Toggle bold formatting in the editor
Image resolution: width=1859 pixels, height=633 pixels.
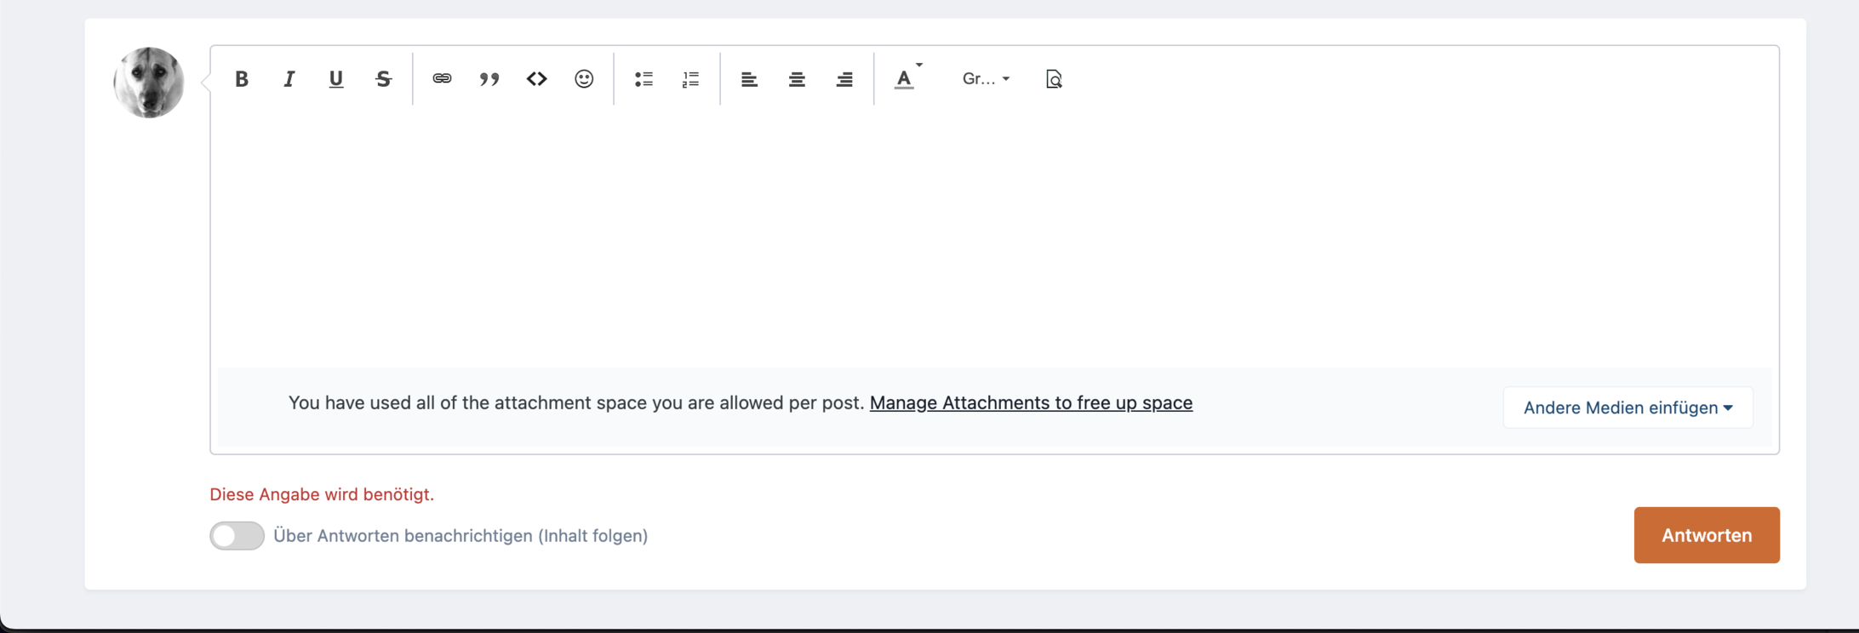coord(242,79)
